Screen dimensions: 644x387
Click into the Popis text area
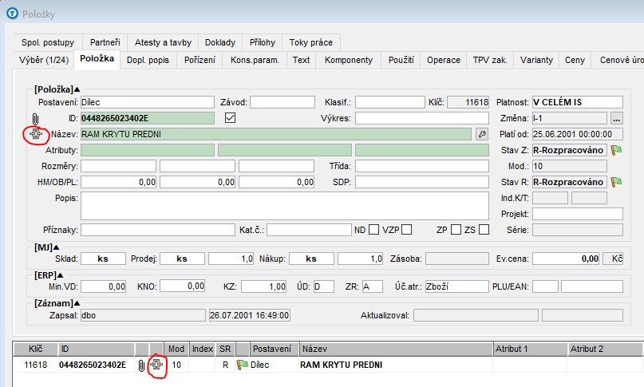click(x=285, y=206)
